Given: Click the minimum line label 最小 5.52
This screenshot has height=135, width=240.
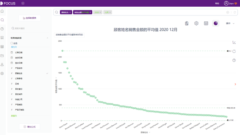Looking at the screenshot, I should point(230,120).
